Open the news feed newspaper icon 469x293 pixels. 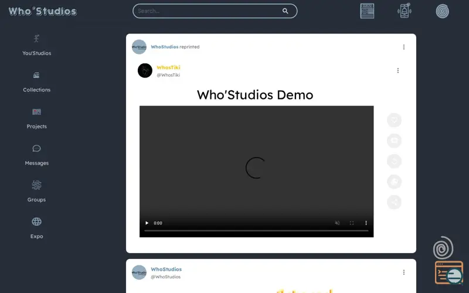(x=367, y=11)
